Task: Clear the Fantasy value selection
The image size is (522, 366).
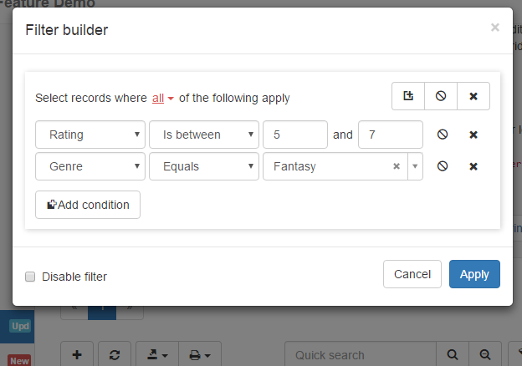Action: [397, 166]
